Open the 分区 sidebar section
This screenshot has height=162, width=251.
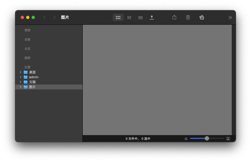click(x=27, y=49)
